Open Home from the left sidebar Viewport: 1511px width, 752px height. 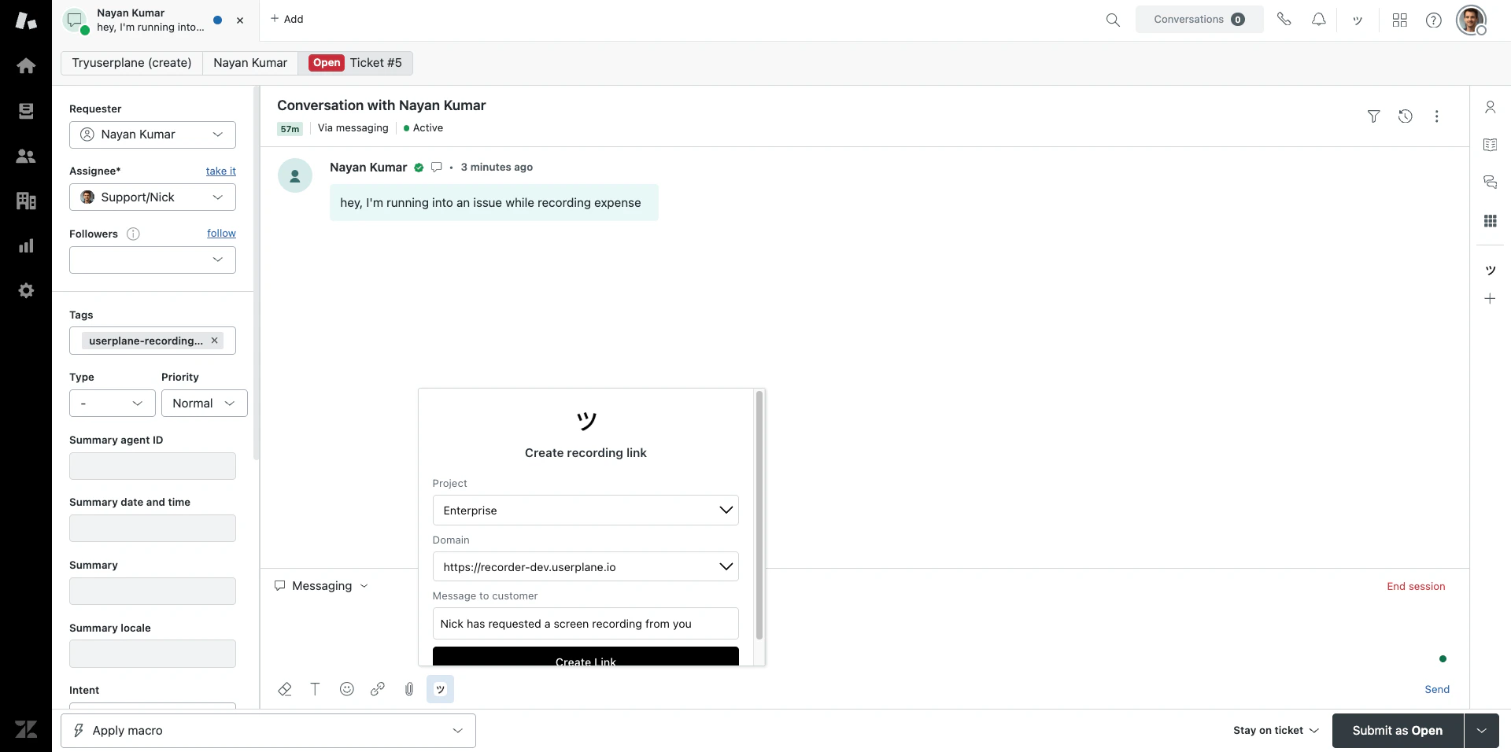[x=26, y=65]
